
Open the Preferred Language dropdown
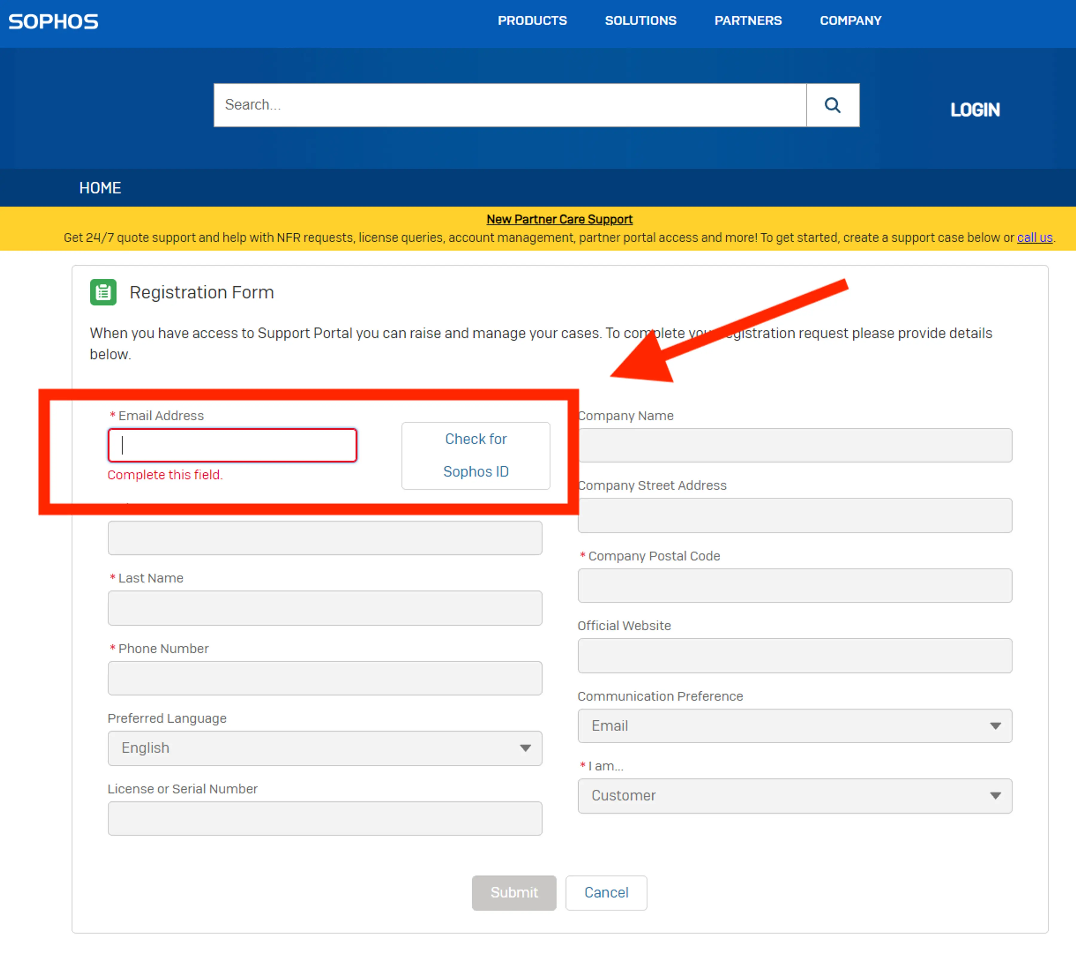(x=325, y=748)
